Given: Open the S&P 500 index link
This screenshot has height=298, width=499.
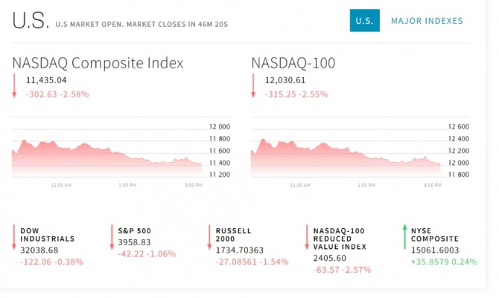Looking at the screenshot, I should [135, 230].
